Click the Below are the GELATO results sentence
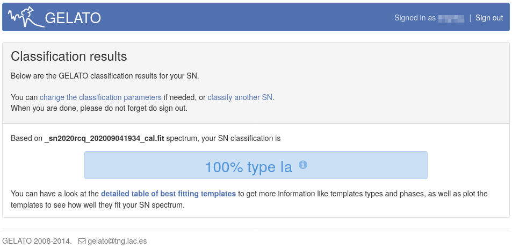 (x=105, y=76)
